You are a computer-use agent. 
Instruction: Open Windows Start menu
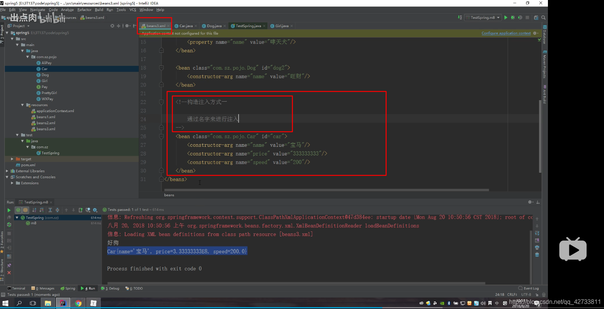pyautogui.click(x=5, y=303)
